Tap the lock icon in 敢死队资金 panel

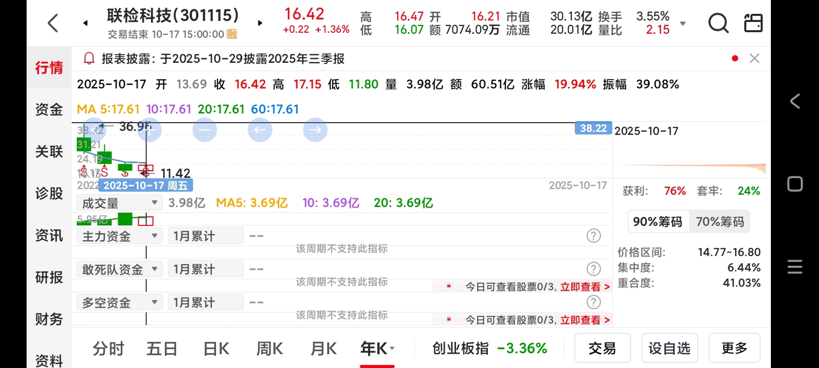point(449,286)
